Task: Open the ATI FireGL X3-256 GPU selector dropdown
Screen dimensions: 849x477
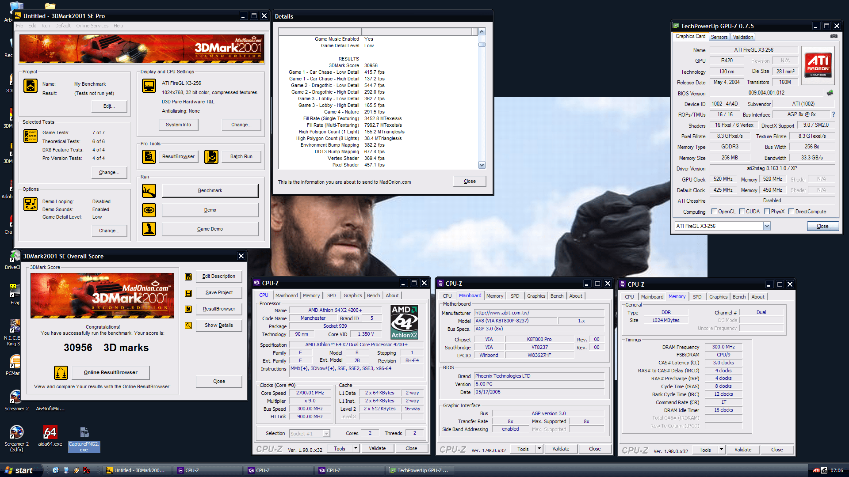Action: (767, 226)
